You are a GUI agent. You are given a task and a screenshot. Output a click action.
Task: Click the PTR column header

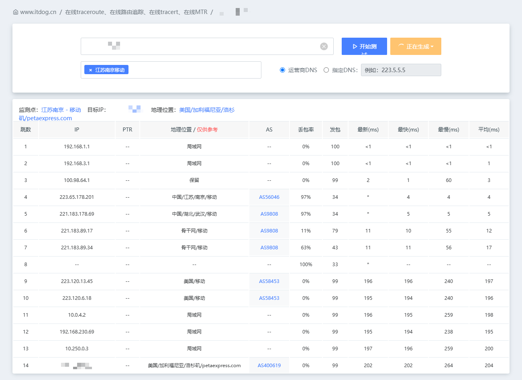pos(127,129)
